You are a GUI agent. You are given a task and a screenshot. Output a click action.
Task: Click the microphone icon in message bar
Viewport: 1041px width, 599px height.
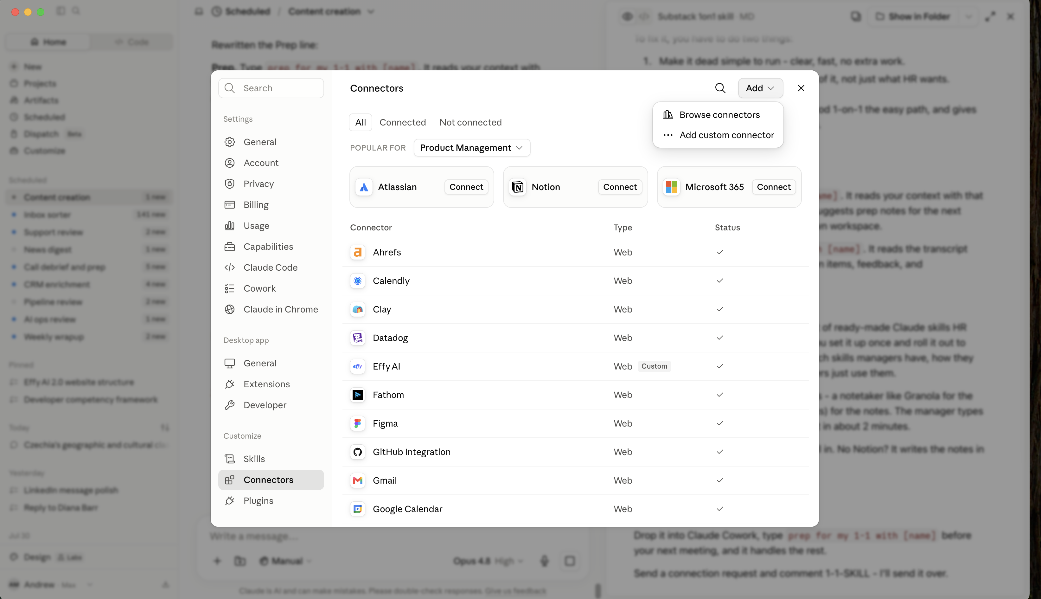[544, 561]
